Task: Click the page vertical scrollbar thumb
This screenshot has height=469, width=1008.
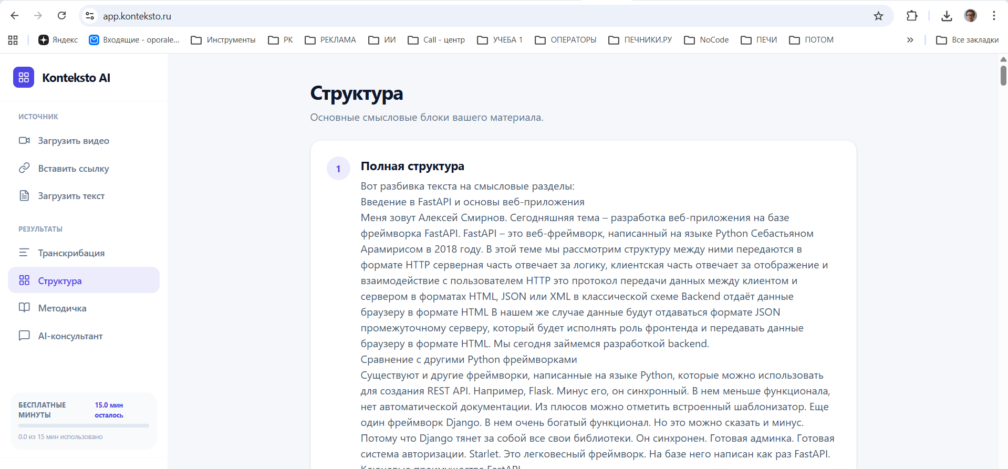Action: pos(1003,75)
